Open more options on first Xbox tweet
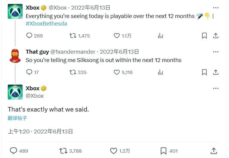Viewport: 229px width, 158px height. click(216, 8)
